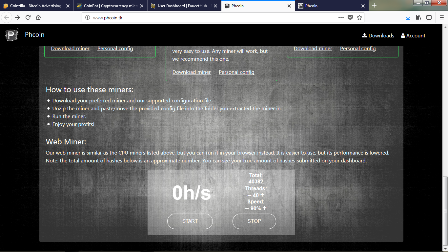This screenshot has width=448, height=252.
Task: Click the threads value 40
Action: (256, 195)
